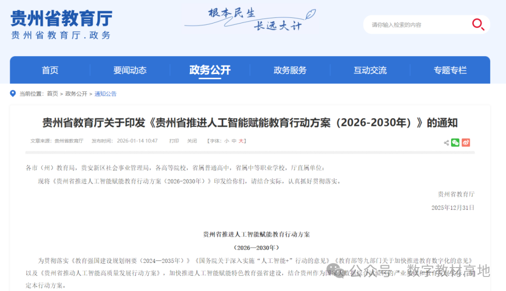
Task: Share the article via the WeChat icon
Action: coord(454,142)
